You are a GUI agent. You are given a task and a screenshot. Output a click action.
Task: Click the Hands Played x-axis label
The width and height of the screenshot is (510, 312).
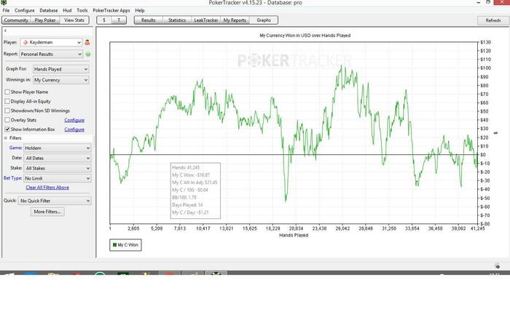coord(294,235)
